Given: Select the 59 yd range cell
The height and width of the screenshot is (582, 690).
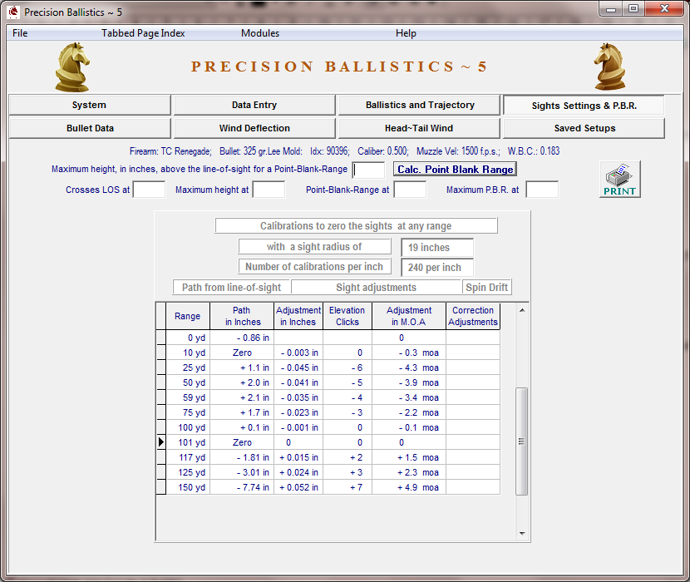Looking at the screenshot, I should pyautogui.click(x=188, y=397).
